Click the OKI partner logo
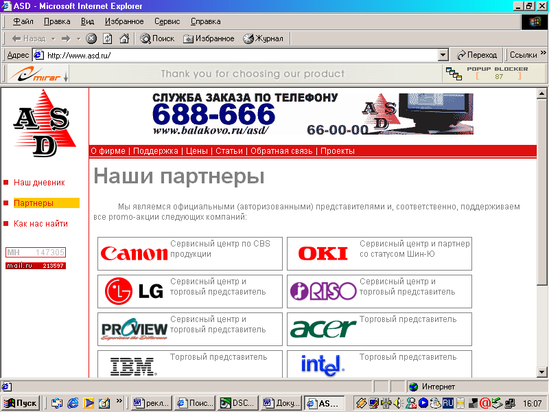The width and height of the screenshot is (549, 412). point(323,253)
